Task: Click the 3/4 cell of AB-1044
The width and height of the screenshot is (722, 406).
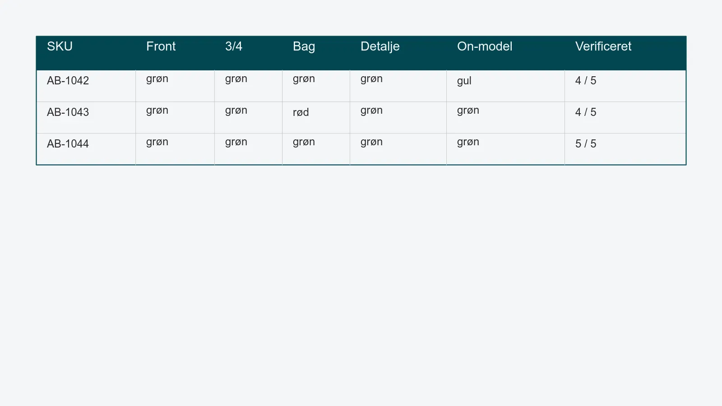Action: 248,149
